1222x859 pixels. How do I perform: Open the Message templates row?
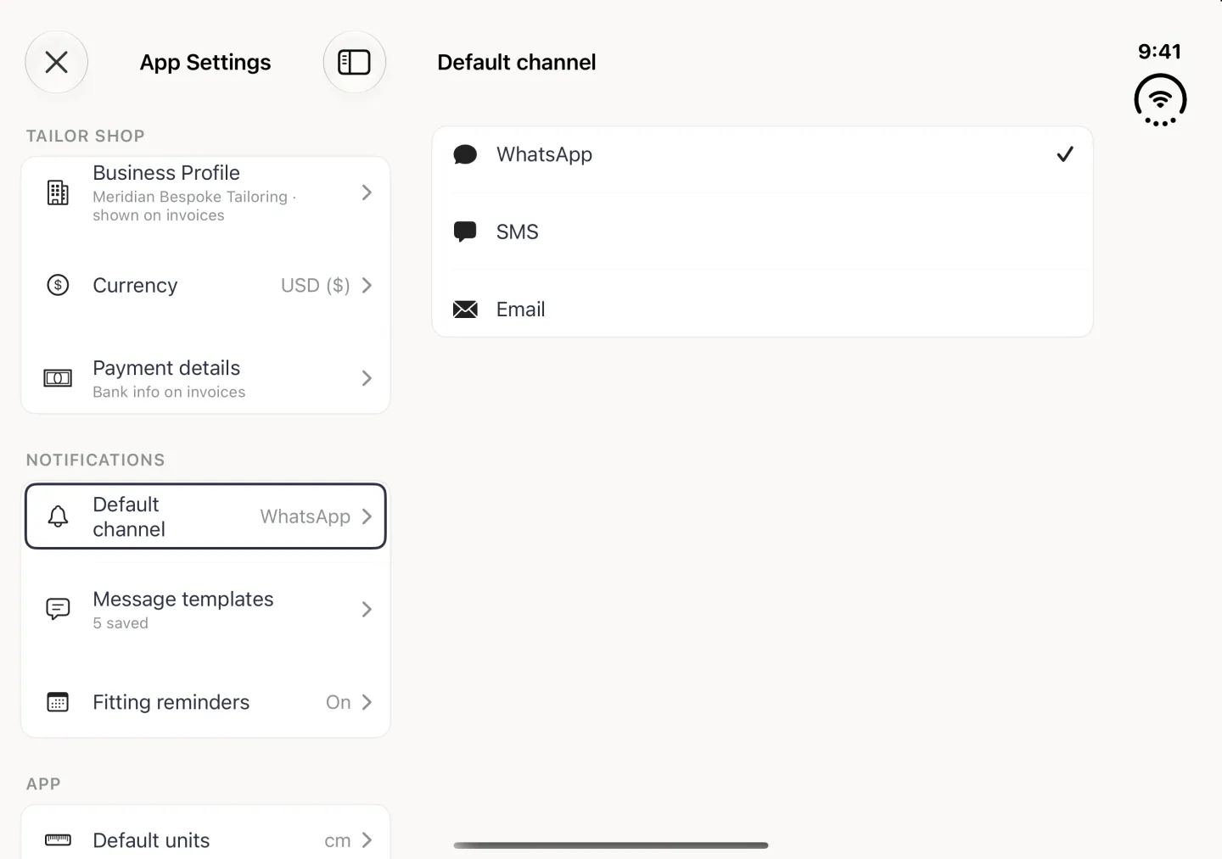click(205, 609)
